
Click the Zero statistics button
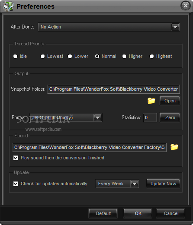(170, 117)
